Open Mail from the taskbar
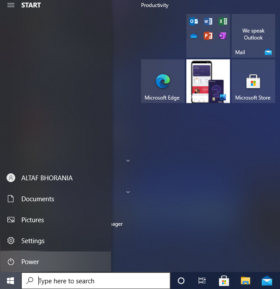 tap(267, 281)
